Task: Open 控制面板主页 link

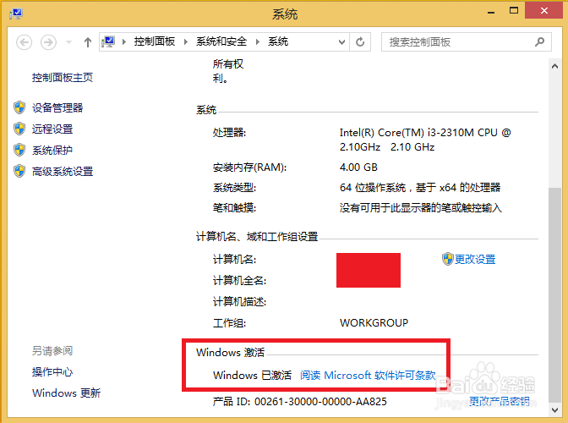Action: [x=63, y=78]
